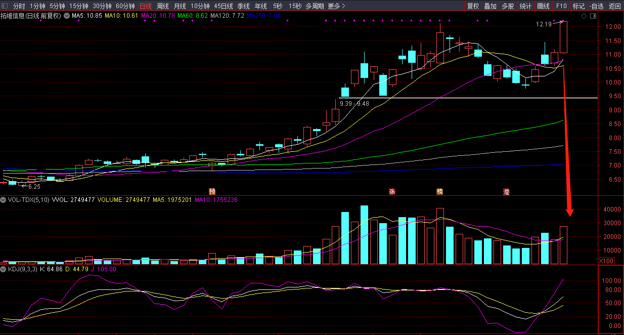The width and height of the screenshot is (624, 335).
Task: Click the 预 event marker on the chart
Action: tap(212, 191)
